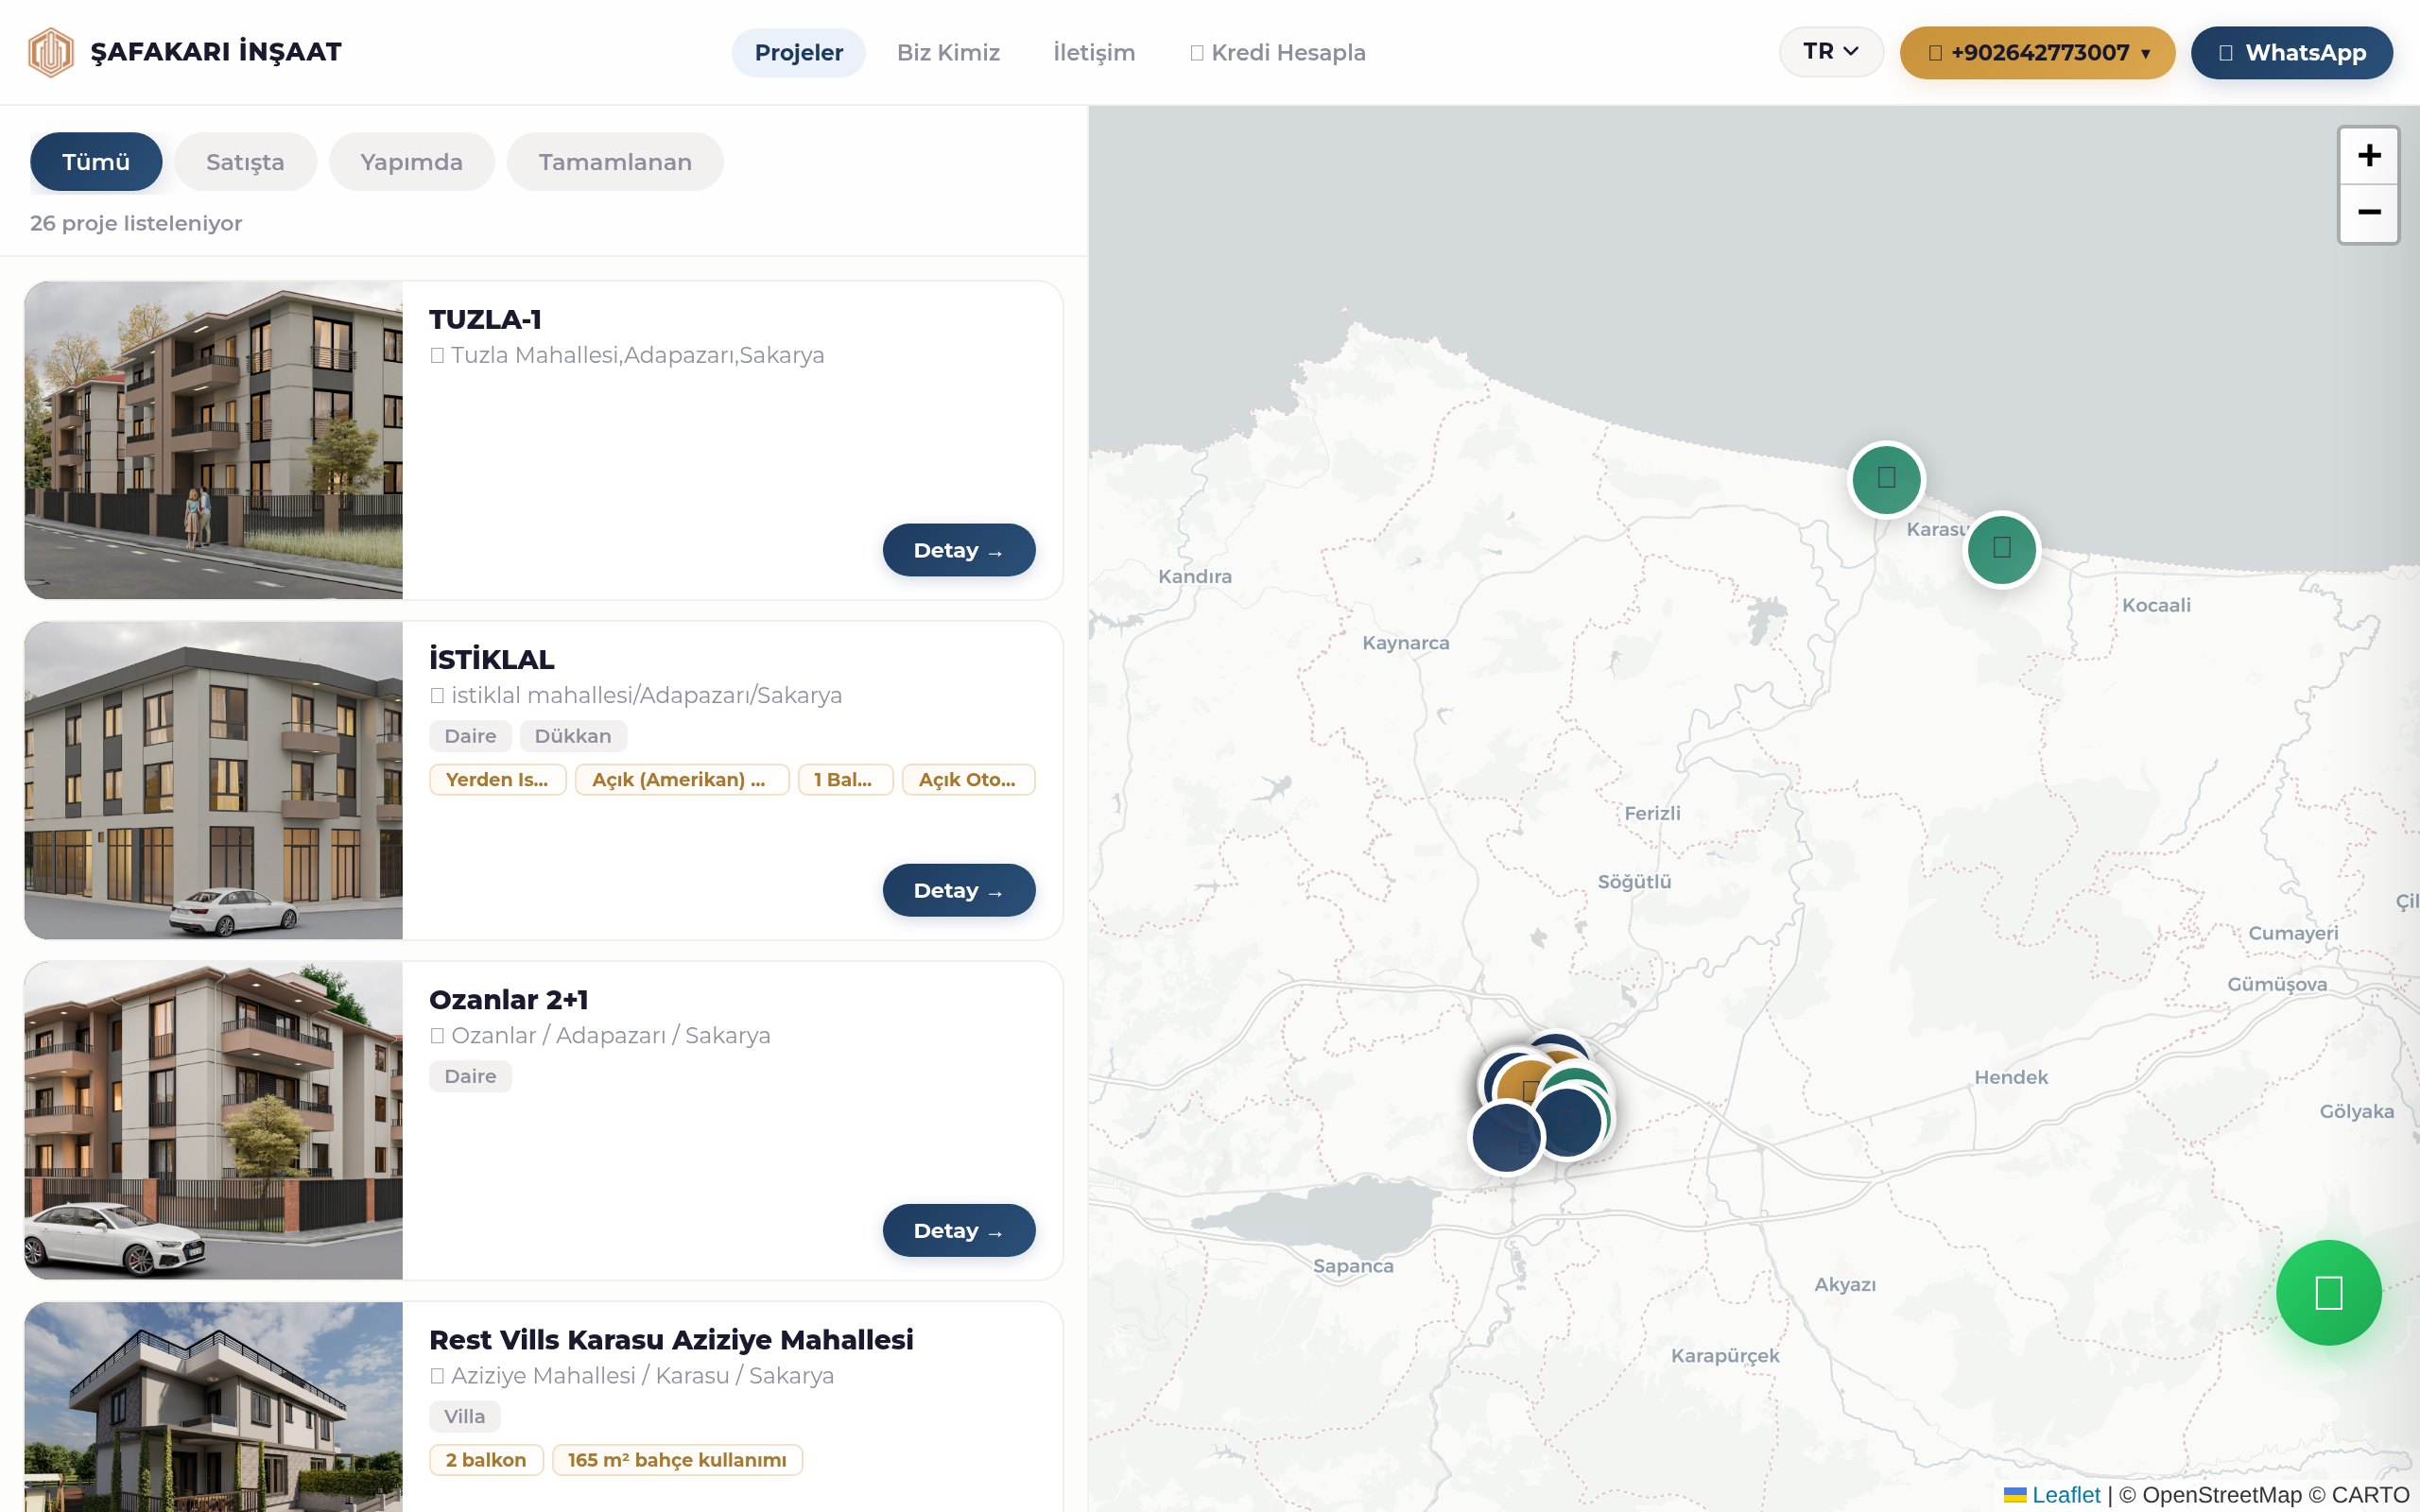
Task: Click the TUZLA-1 project title
Action: click(x=485, y=320)
